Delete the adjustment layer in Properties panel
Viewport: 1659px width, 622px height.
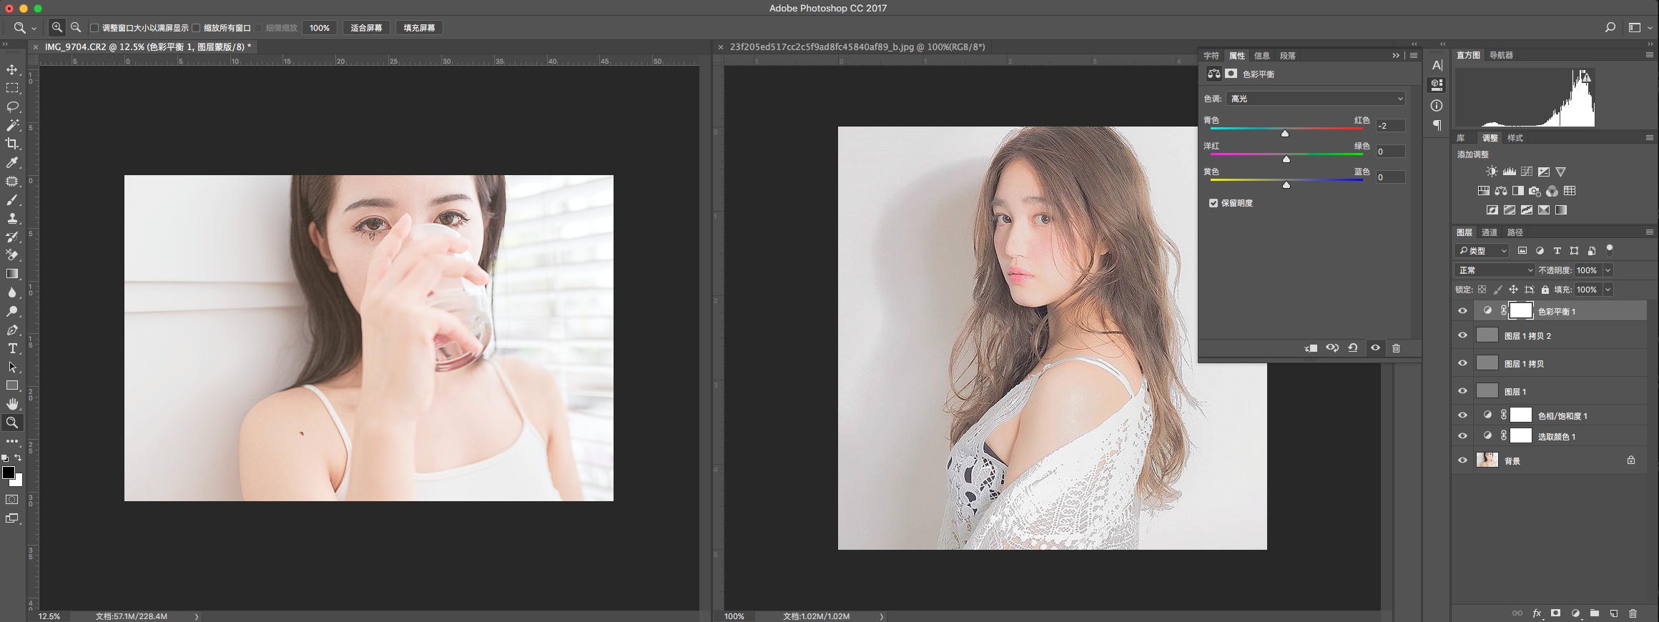(x=1396, y=348)
